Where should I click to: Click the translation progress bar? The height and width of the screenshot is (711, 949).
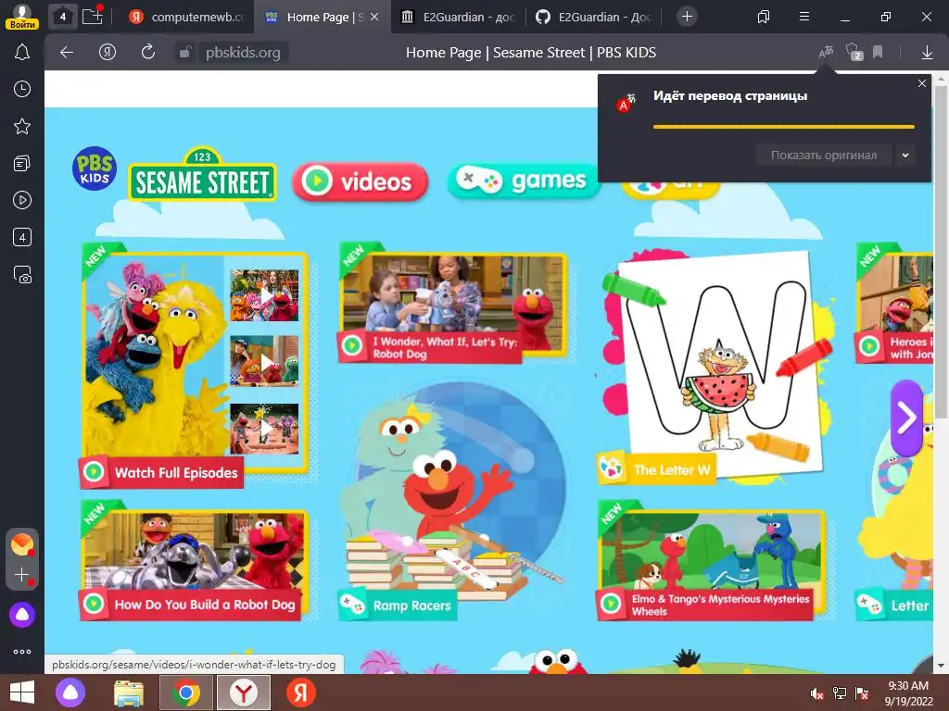coord(784,127)
